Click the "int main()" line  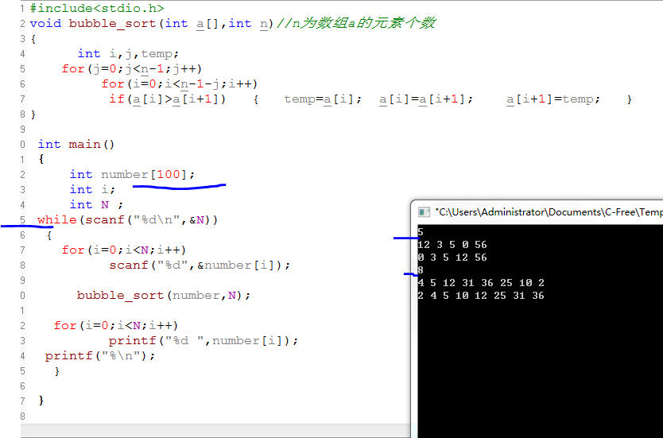(76, 144)
